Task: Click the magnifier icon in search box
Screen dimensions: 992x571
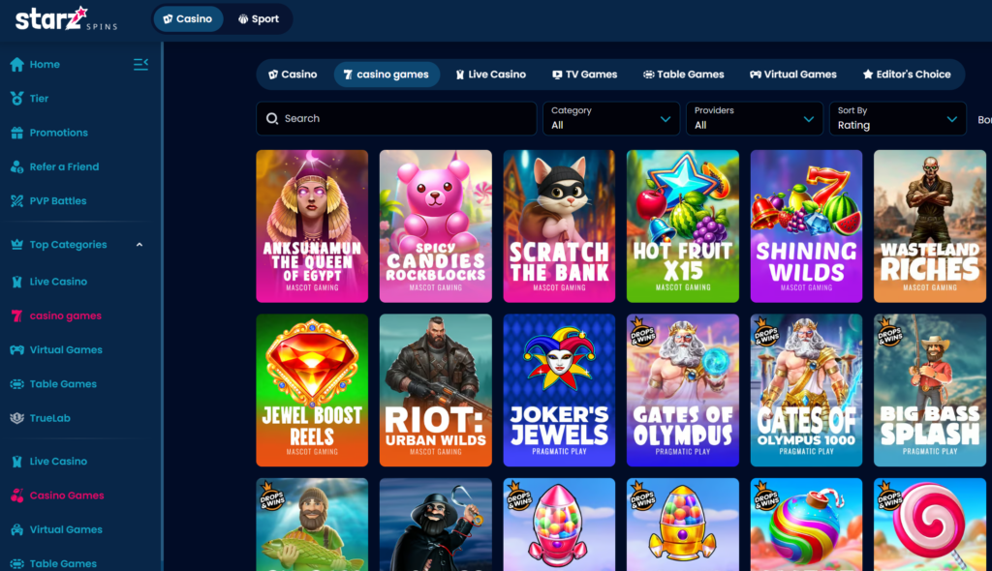Action: point(272,118)
